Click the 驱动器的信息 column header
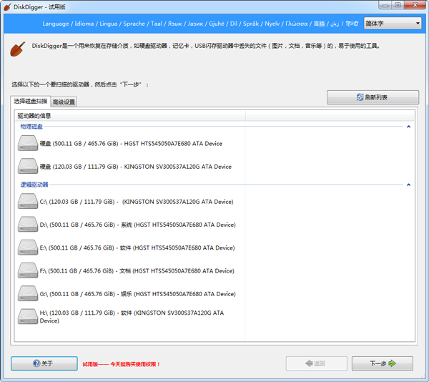The width and height of the screenshot is (429, 382). pos(130,116)
